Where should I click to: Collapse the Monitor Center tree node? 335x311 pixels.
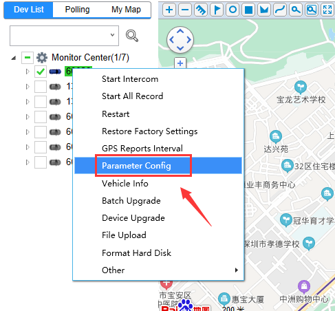point(14,58)
